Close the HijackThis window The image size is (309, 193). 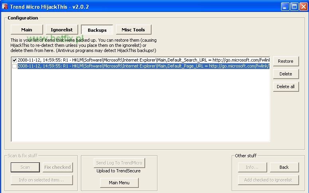point(303,7)
